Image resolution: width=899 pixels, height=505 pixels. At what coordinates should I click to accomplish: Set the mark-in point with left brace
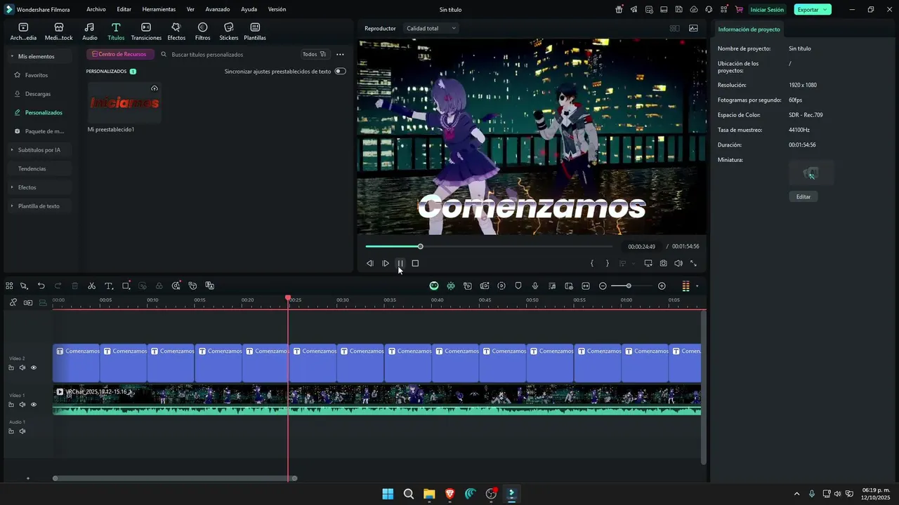click(592, 264)
